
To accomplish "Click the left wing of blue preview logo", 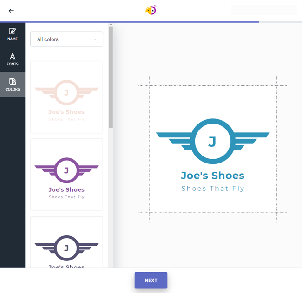I will click(x=175, y=138).
